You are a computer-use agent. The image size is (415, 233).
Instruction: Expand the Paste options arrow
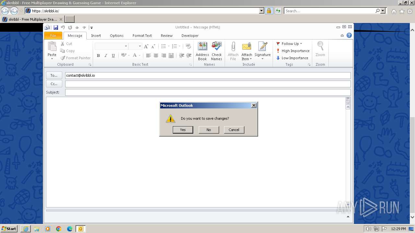coord(52,59)
